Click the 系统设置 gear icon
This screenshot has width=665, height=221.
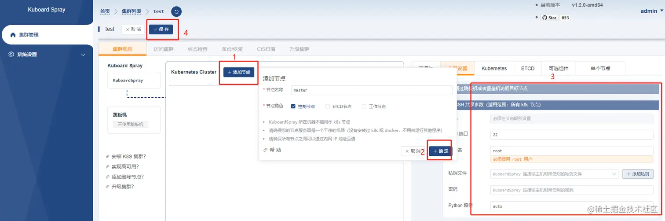click(x=12, y=55)
